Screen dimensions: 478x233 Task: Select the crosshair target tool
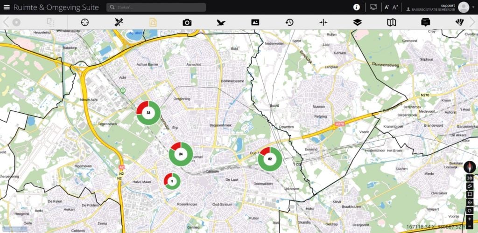click(85, 22)
